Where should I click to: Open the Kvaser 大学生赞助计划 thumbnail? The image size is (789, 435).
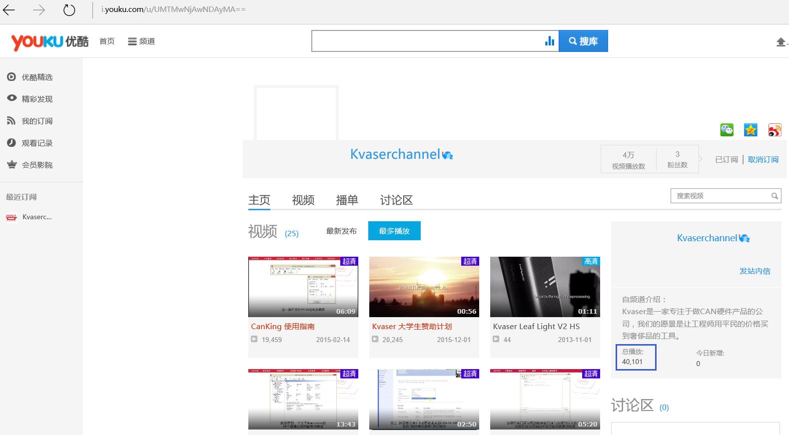pos(424,287)
